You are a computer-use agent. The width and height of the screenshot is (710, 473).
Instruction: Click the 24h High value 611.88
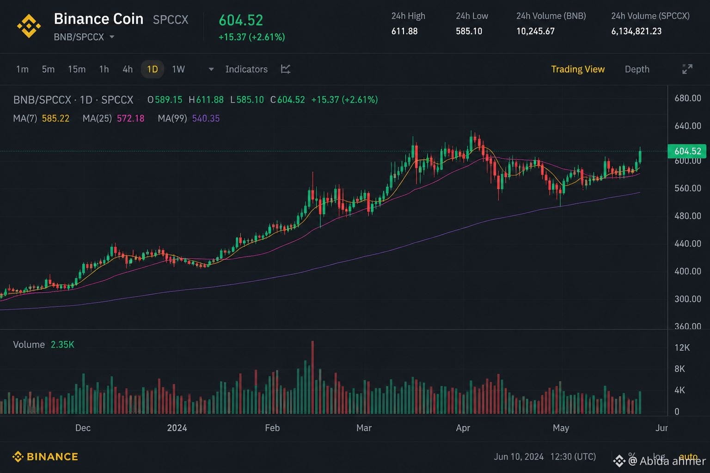pyautogui.click(x=404, y=31)
